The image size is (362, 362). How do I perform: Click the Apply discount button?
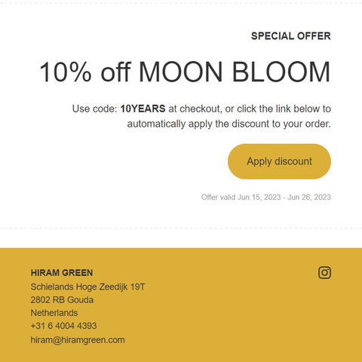[x=279, y=161]
